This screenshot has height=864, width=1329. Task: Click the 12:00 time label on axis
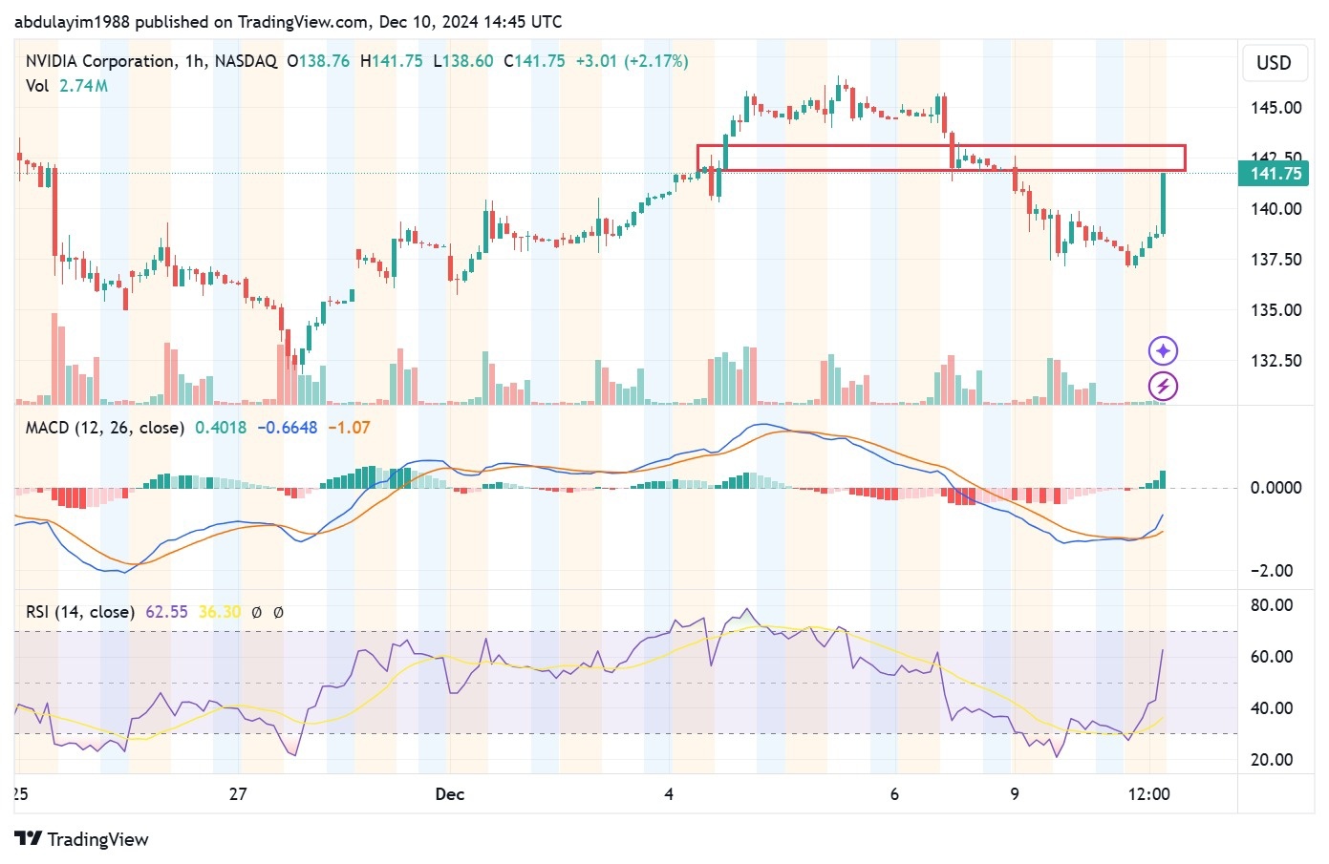(1148, 794)
